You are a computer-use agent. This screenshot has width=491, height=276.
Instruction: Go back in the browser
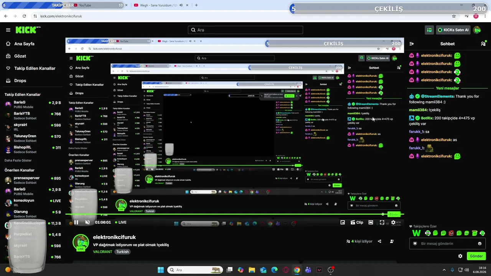[6, 16]
